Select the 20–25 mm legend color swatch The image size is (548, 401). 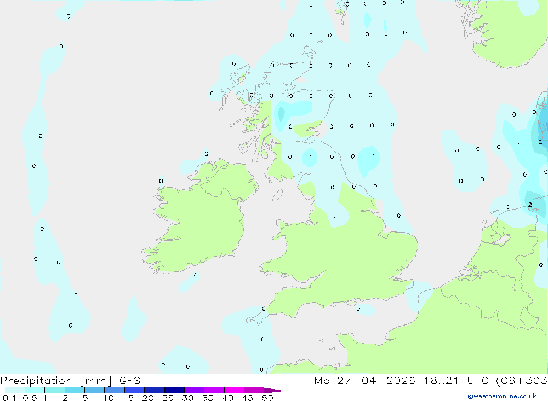click(x=155, y=390)
